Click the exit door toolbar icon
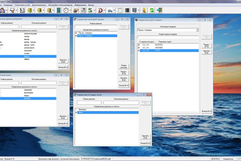Screen dimensions: 241x161 [159, 10]
